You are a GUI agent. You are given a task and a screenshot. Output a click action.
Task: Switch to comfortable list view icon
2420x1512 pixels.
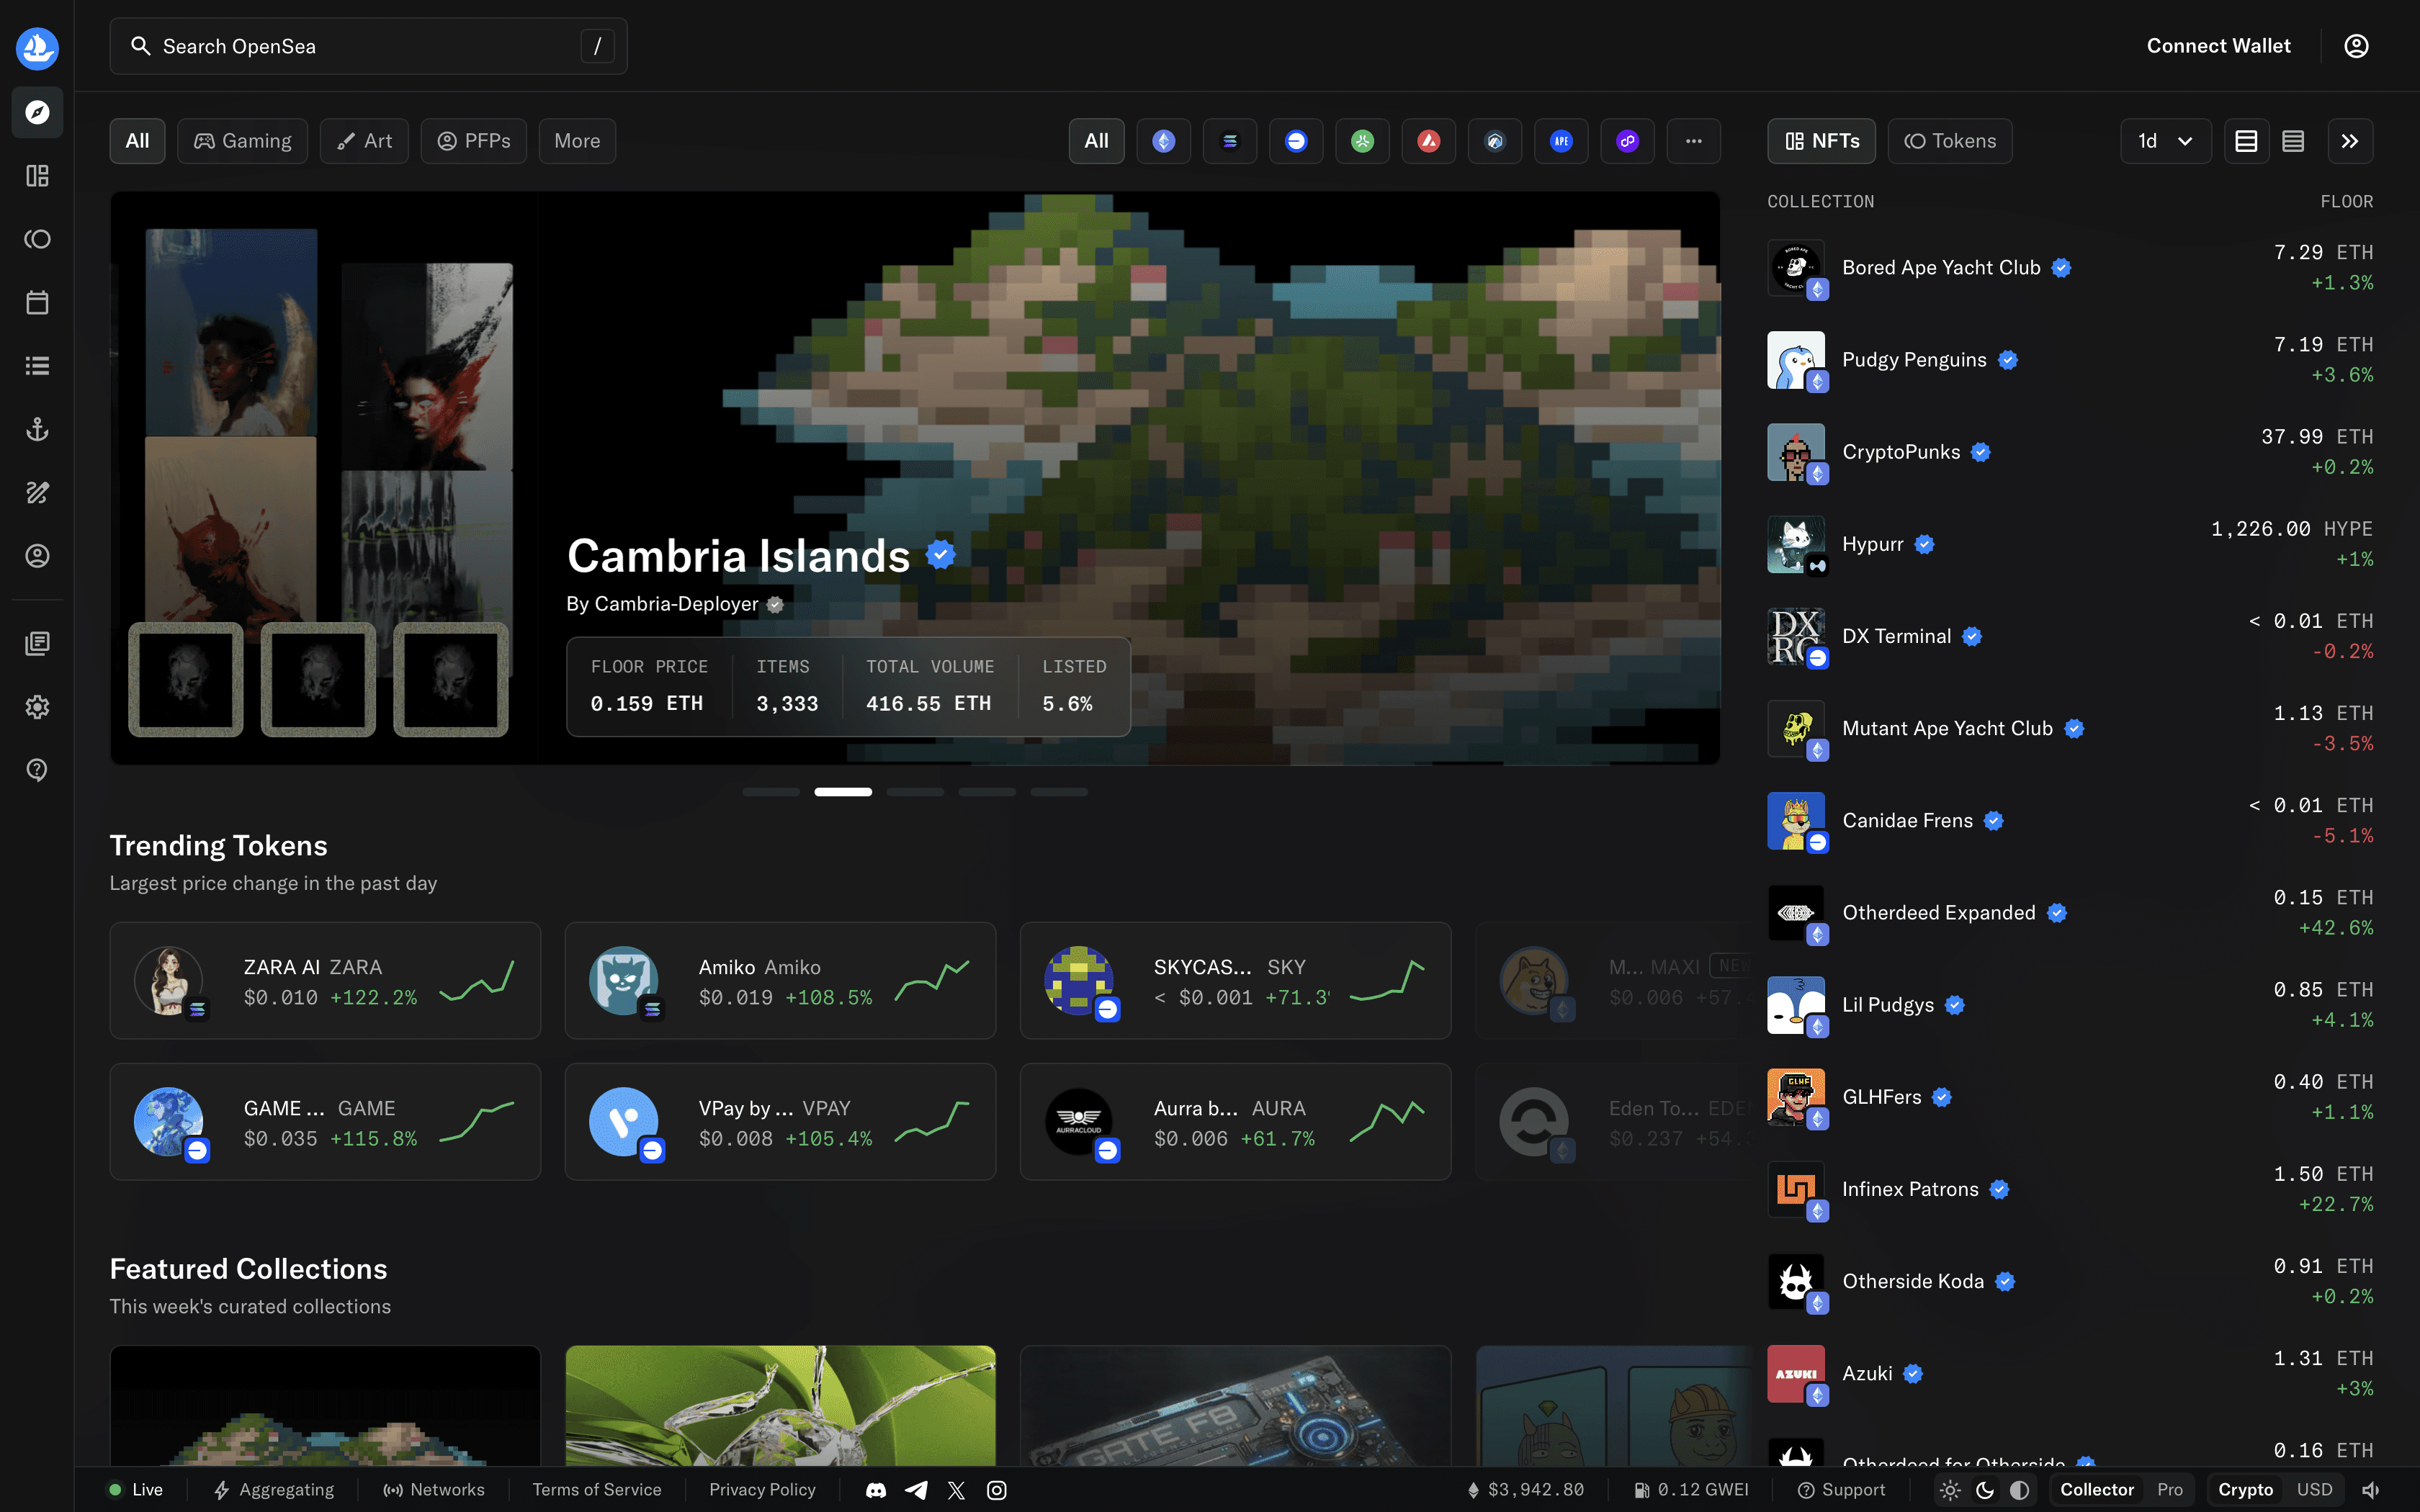(x=2246, y=141)
